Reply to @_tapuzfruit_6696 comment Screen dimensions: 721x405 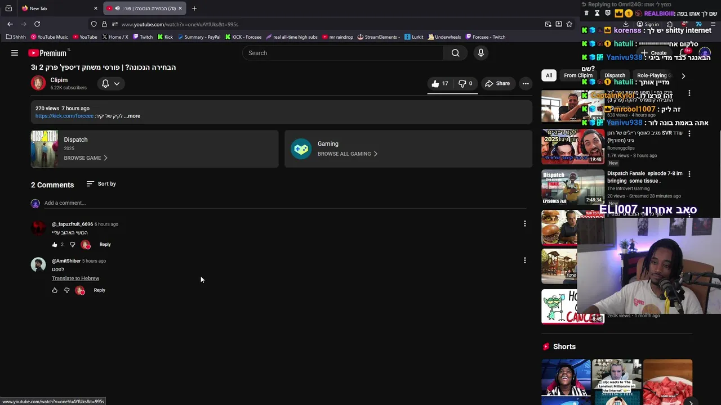point(105,245)
